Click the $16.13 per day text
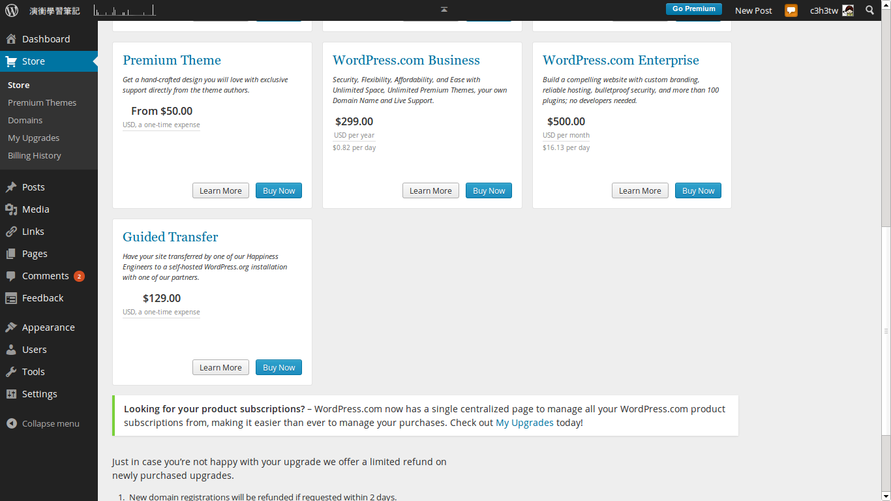 (x=566, y=148)
